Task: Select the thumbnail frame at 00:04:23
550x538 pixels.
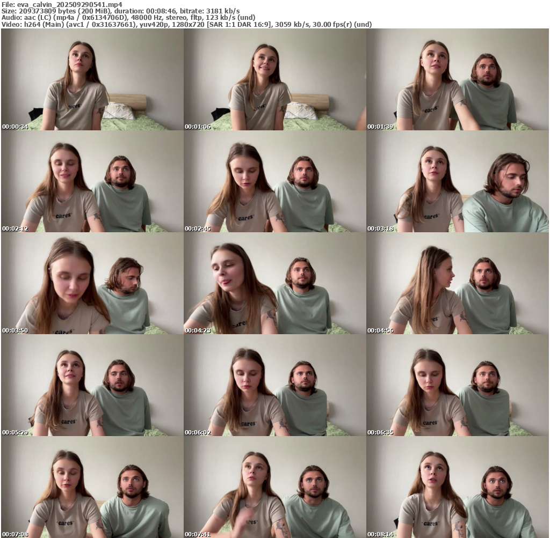Action: click(x=275, y=283)
